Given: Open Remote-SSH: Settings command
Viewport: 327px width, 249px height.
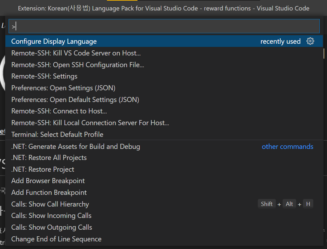Looking at the screenshot, I should [x=164, y=76].
